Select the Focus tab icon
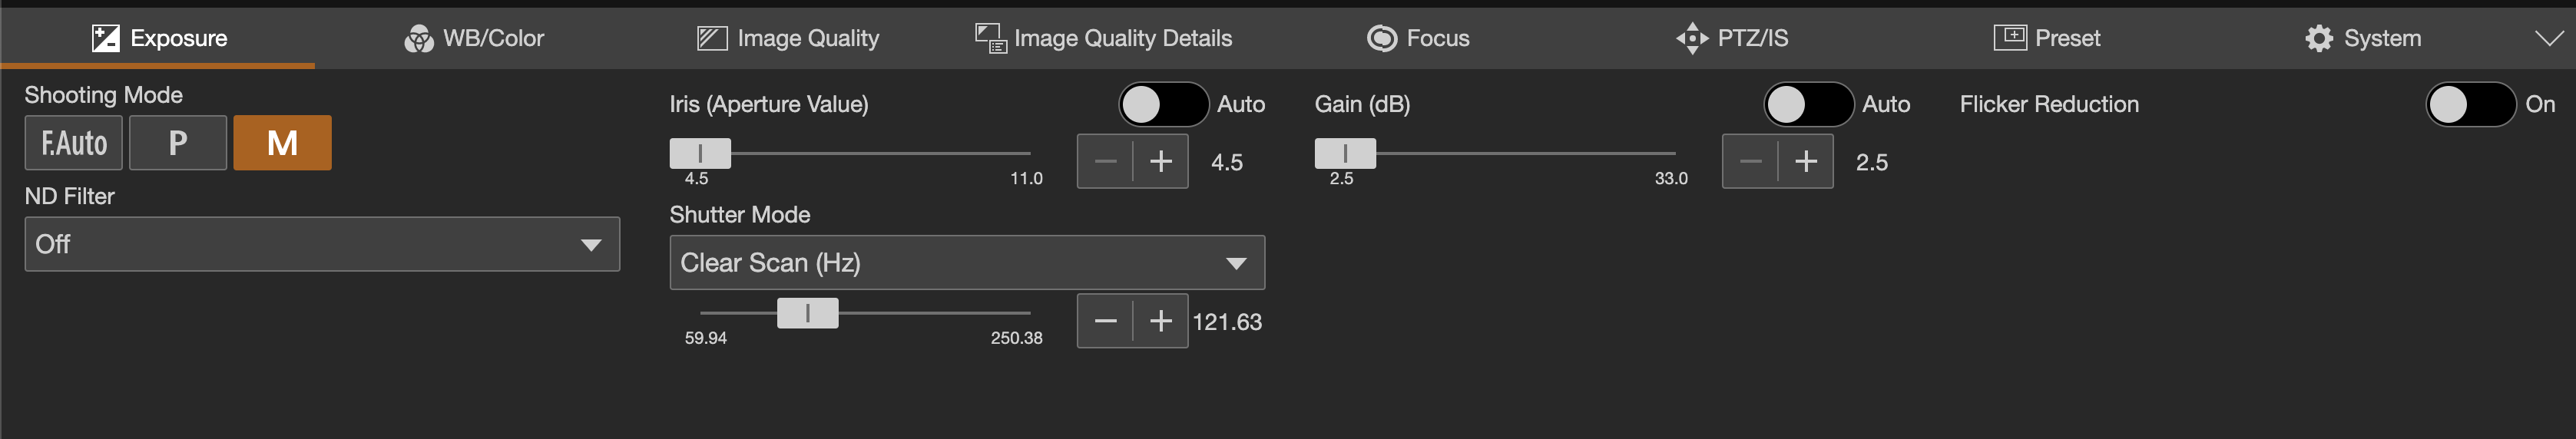 [1381, 39]
